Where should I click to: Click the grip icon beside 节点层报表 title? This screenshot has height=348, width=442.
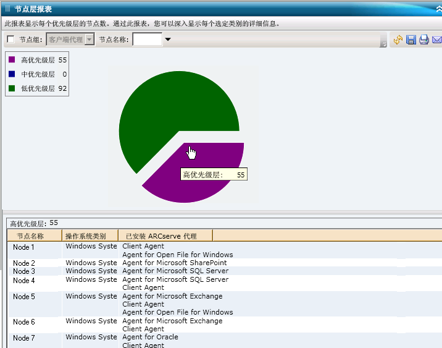tap(7, 9)
